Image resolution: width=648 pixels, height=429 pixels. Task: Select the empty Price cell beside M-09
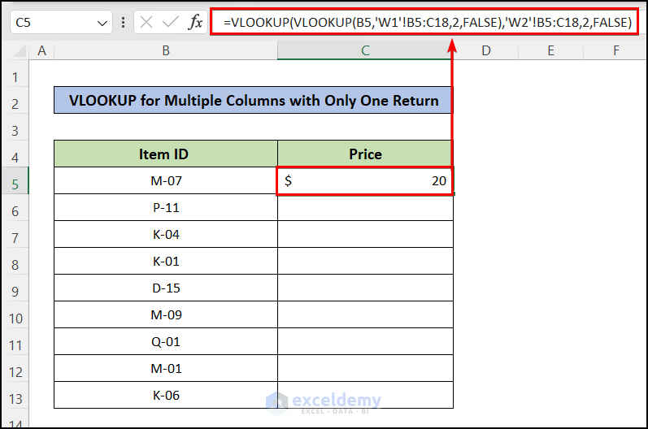click(x=365, y=314)
